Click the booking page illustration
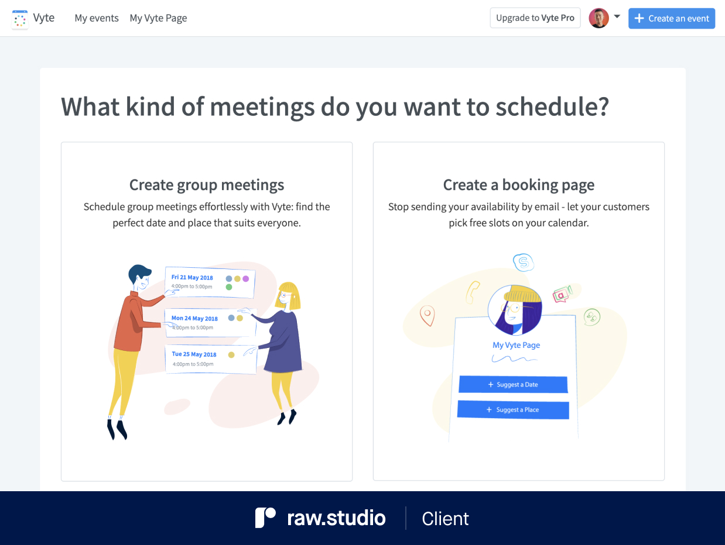 click(x=516, y=347)
